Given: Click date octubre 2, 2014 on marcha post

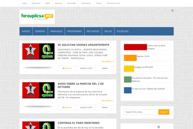Looking at the screenshot, I should click(x=86, y=107).
